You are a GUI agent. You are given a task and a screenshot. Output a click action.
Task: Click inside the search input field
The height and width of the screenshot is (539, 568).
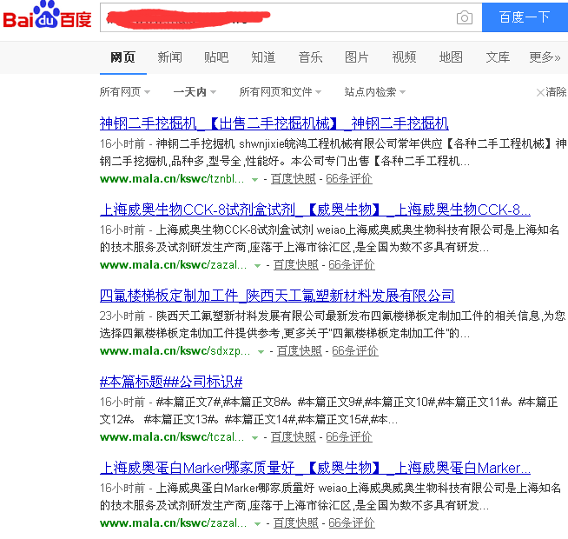coord(278,17)
